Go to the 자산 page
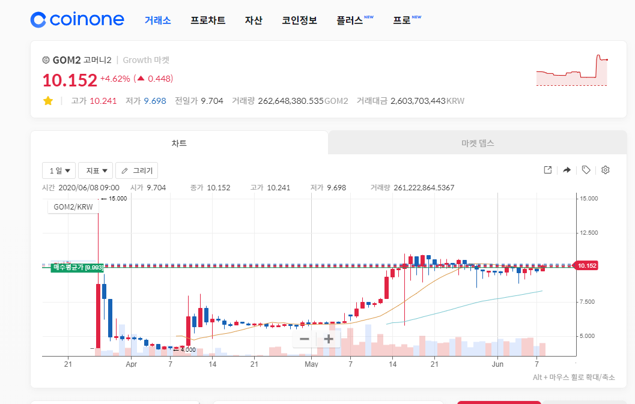Image resolution: width=635 pixels, height=404 pixels. click(x=254, y=20)
